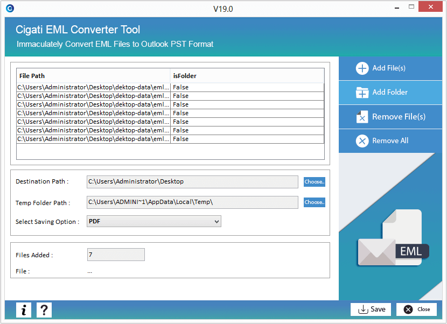
Task: Select the fourth file path row
Action: [x=170, y=113]
